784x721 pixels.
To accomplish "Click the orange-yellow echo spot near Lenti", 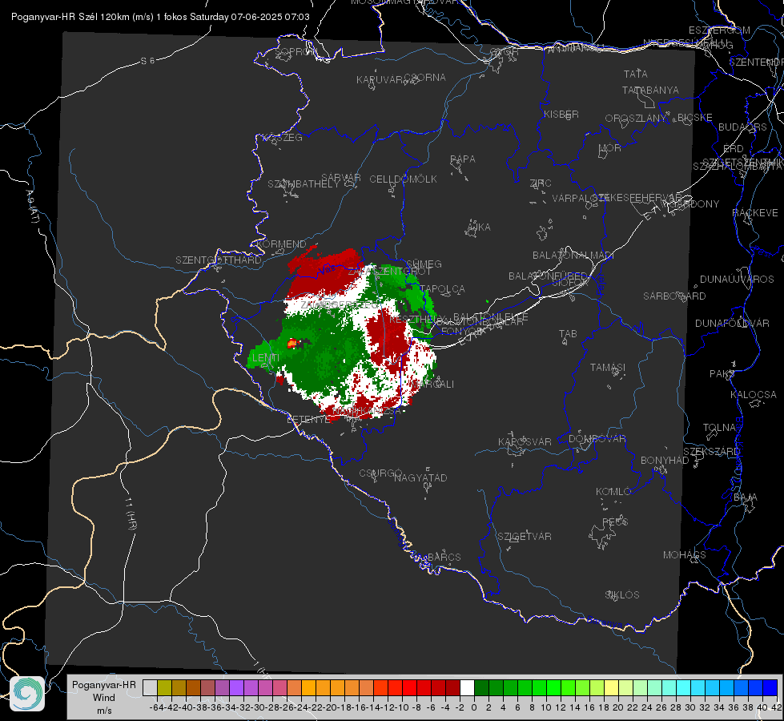I will click(292, 343).
